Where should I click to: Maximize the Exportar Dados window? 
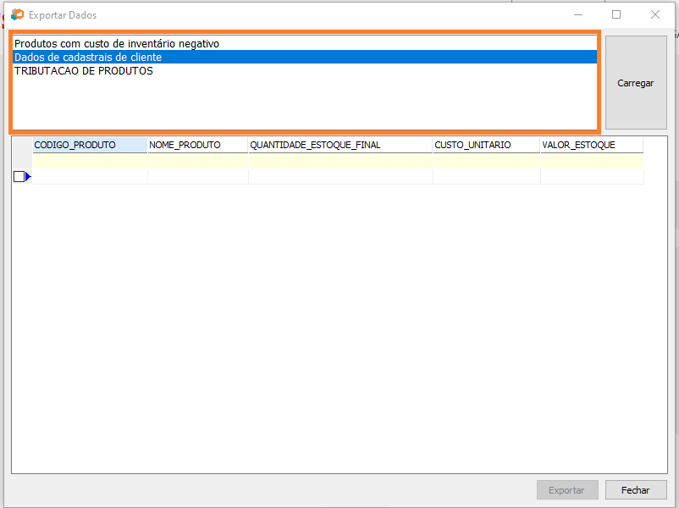(x=616, y=14)
